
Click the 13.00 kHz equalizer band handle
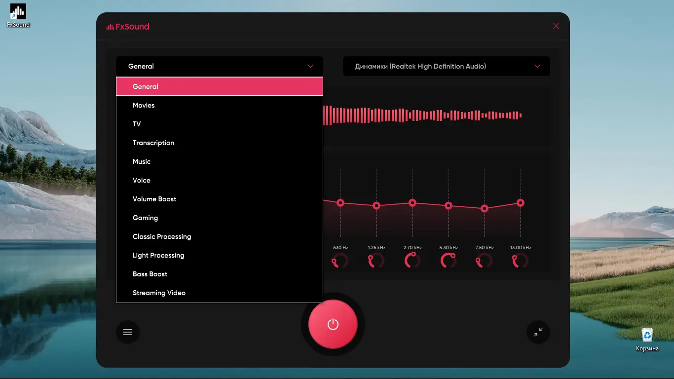tap(520, 203)
